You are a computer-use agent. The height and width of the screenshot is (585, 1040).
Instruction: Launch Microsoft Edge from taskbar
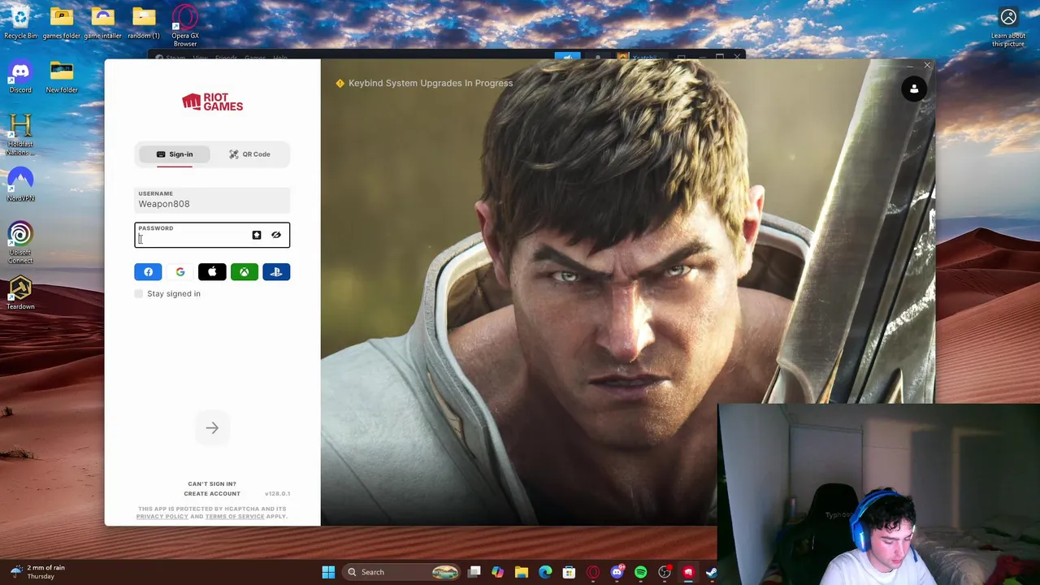pyautogui.click(x=545, y=572)
